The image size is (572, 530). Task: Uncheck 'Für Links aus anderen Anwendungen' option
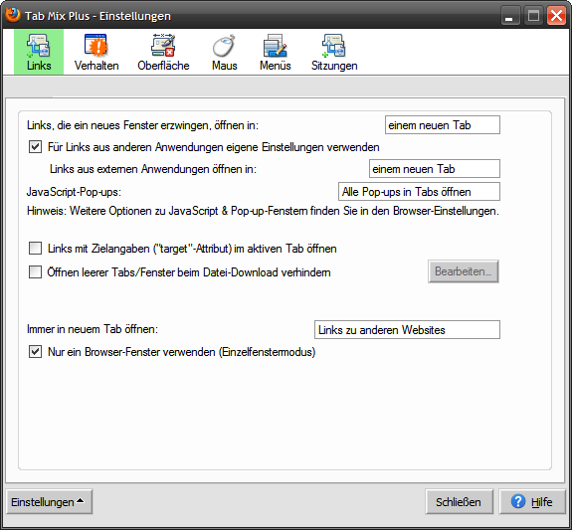coord(35,147)
